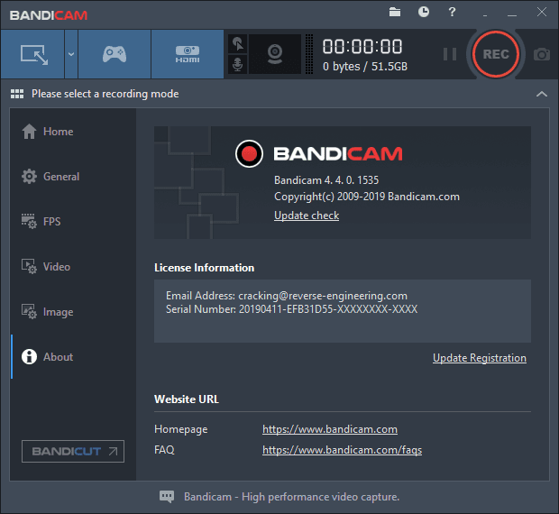Click the Update Registration link
The width and height of the screenshot is (559, 514).
pyautogui.click(x=480, y=358)
